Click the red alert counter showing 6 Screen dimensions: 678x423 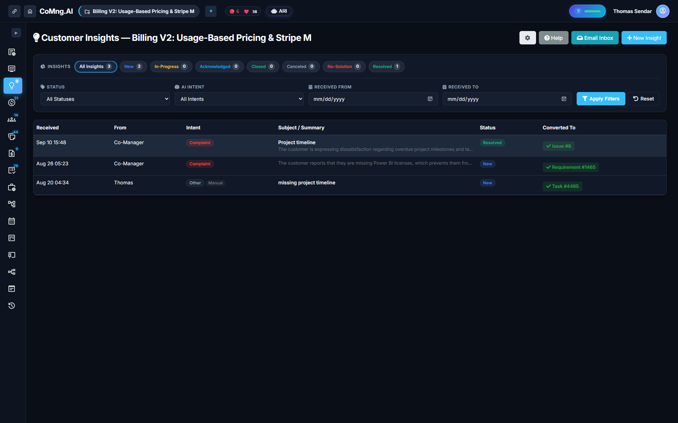click(234, 11)
